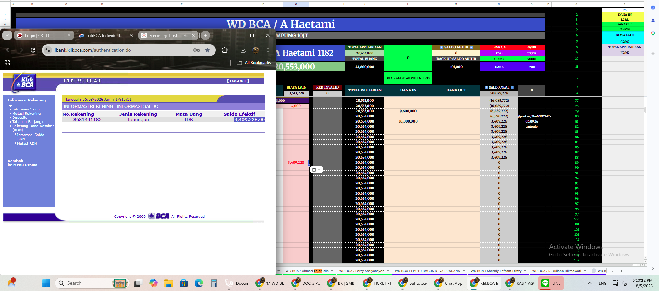Viewport: 659px width, 291px height.
Task: Open the saved password key icon
Action: coord(196,50)
